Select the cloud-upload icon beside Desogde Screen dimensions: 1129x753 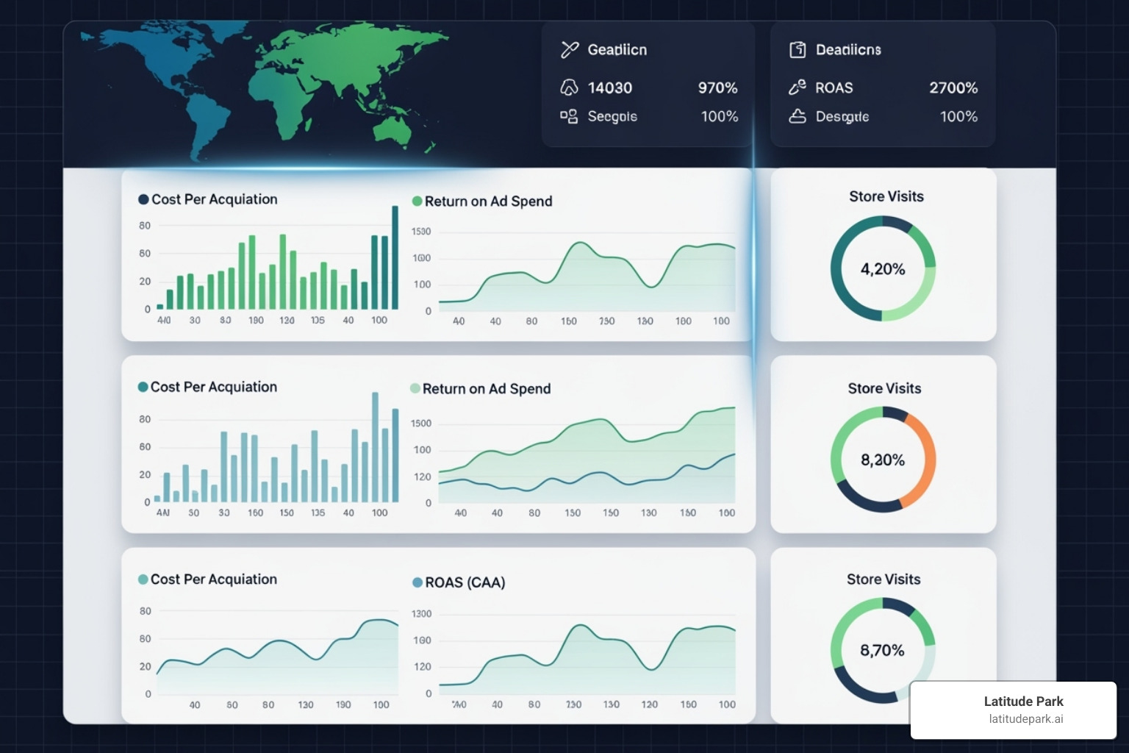coord(798,116)
